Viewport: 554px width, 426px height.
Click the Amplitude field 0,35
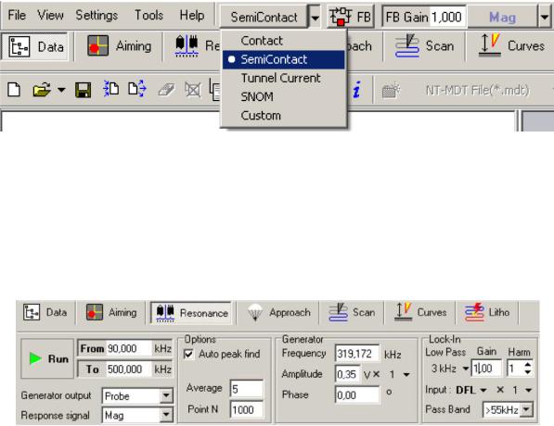pyautogui.click(x=348, y=374)
